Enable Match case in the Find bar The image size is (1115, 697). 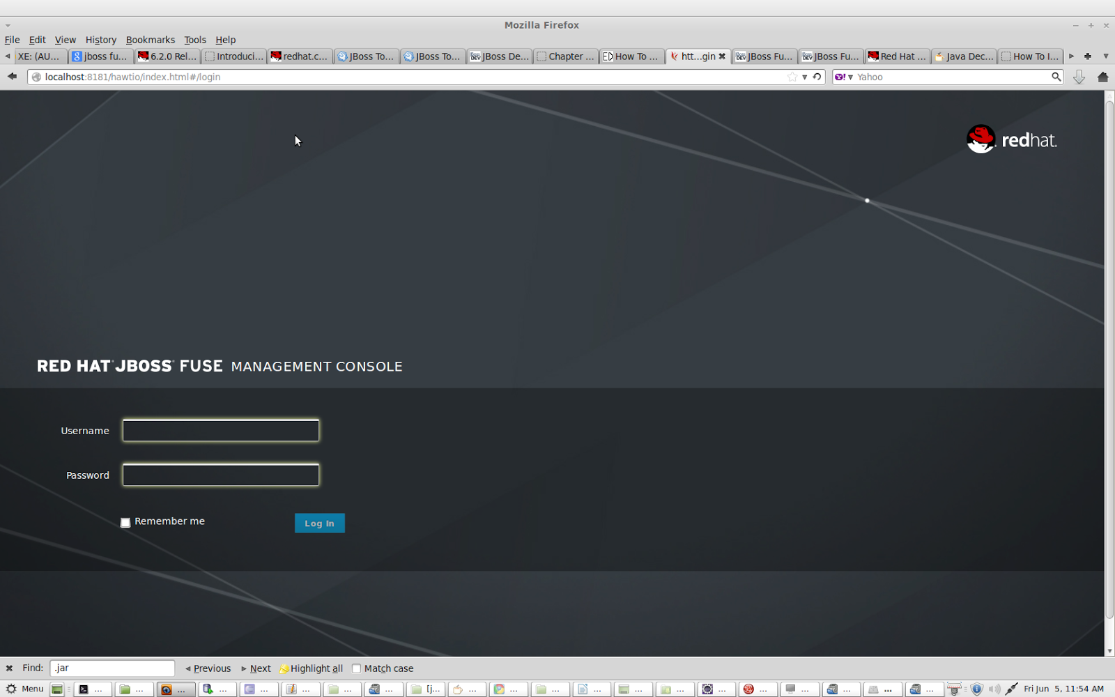pyautogui.click(x=357, y=668)
